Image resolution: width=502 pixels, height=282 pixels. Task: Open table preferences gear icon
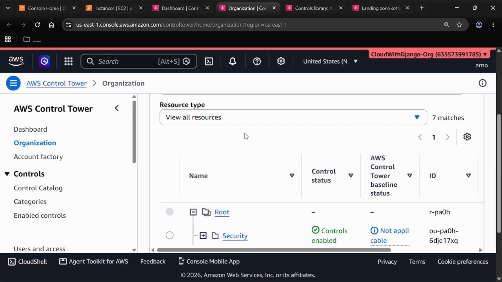point(467,137)
